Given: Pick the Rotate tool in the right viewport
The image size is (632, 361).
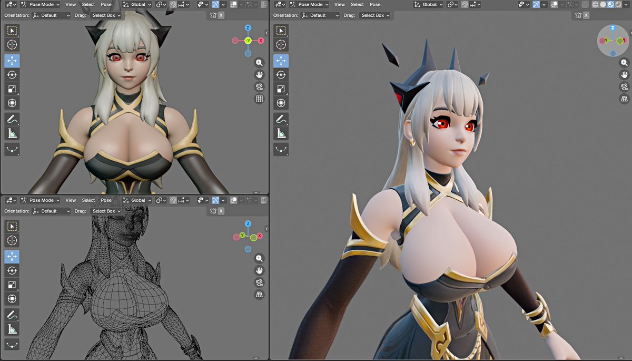Looking at the screenshot, I should tap(281, 75).
